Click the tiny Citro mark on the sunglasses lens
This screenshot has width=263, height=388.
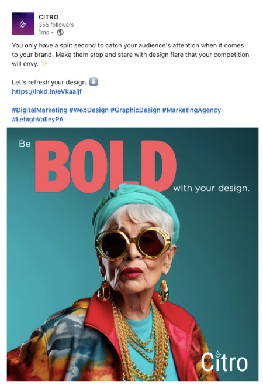point(108,253)
